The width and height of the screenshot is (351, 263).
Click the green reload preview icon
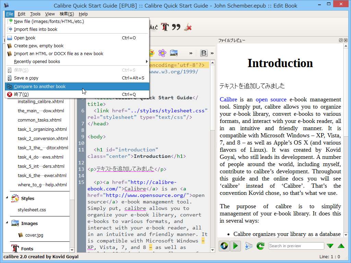click(261, 246)
